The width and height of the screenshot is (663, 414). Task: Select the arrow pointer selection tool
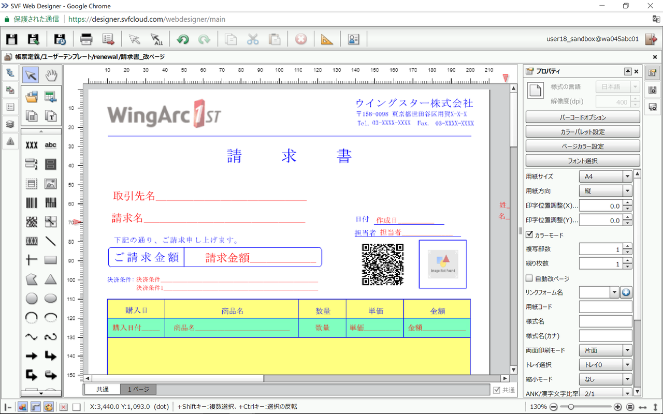click(31, 76)
